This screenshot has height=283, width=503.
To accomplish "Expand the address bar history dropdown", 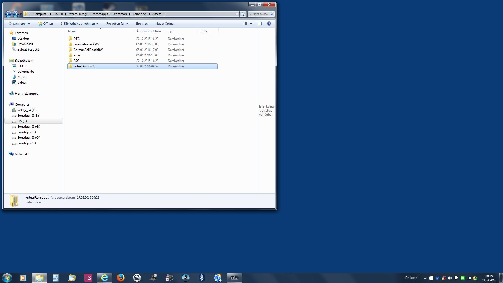I will 237,14.
